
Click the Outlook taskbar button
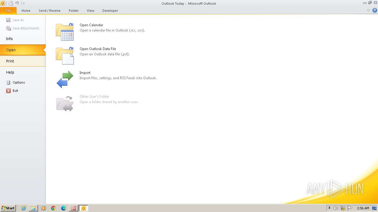(84, 208)
